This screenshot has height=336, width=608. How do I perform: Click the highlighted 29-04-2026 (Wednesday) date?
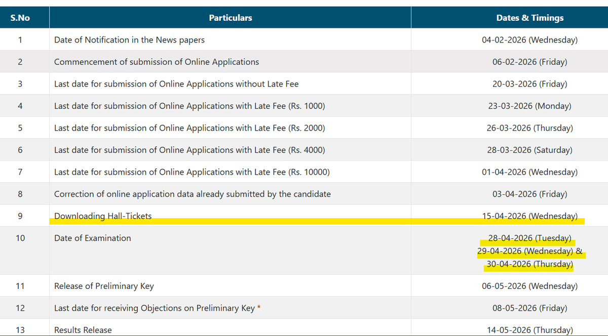pos(530,251)
